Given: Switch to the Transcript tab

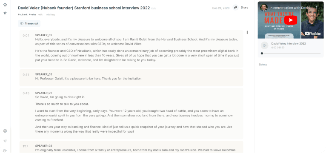Looking at the screenshot, I should coord(29,23).
